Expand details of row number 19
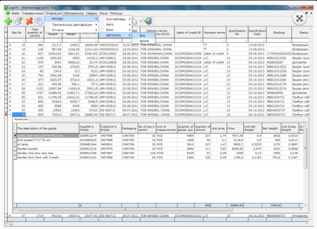This screenshot has height=229, width=317. tap(10, 49)
